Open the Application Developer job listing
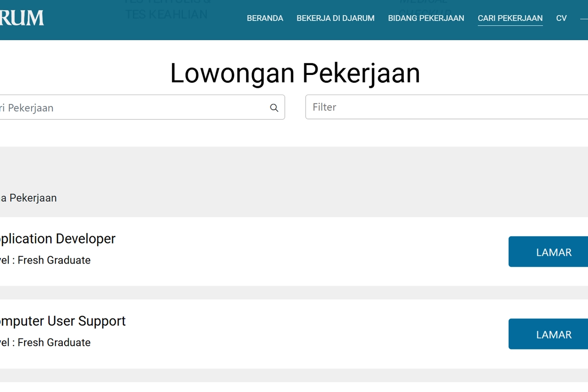The width and height of the screenshot is (588, 392). pos(56,239)
